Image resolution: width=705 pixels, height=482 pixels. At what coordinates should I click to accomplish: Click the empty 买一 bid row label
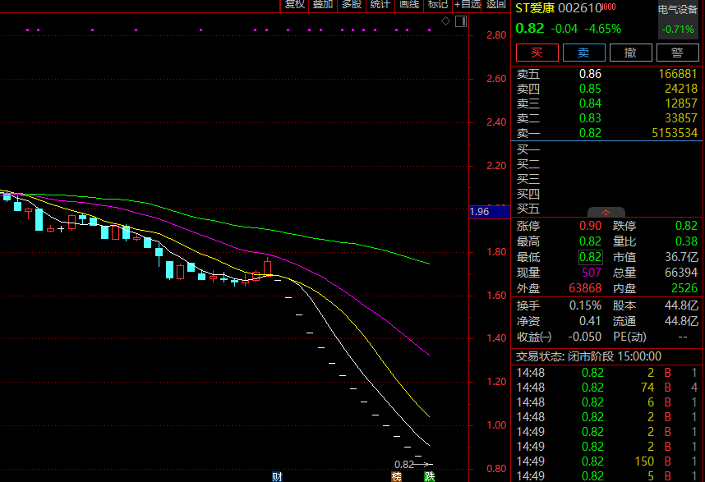click(528, 149)
